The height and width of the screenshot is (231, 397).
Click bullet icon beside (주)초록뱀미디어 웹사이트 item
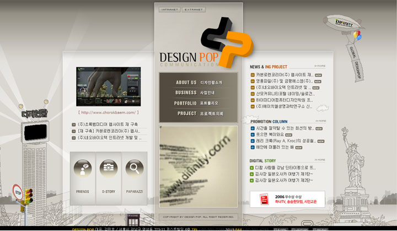coord(74,125)
